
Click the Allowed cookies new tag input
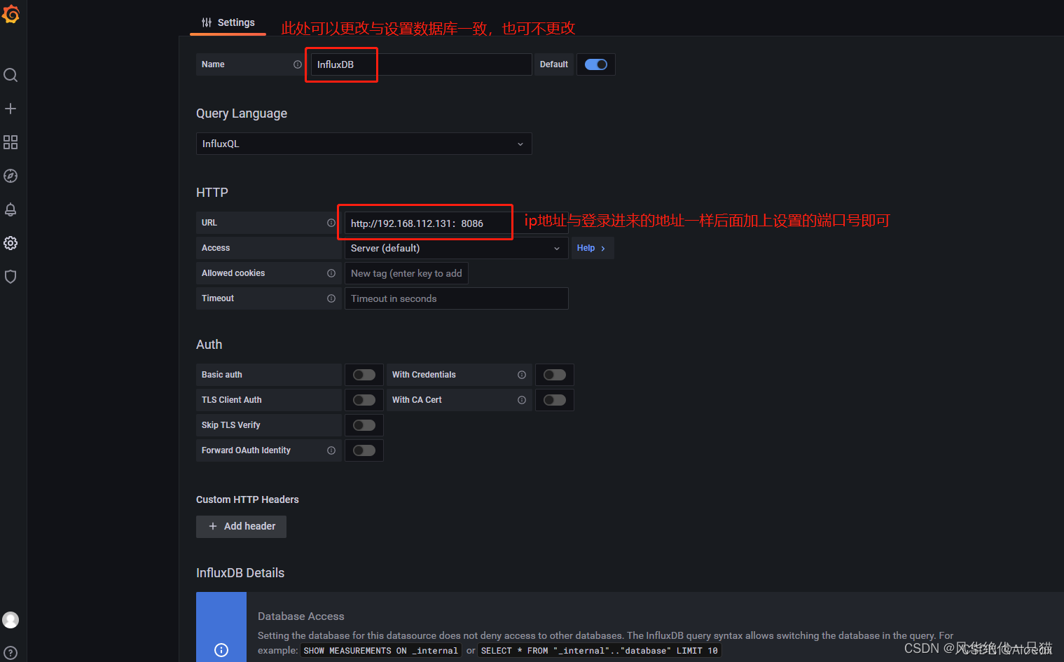tap(406, 273)
